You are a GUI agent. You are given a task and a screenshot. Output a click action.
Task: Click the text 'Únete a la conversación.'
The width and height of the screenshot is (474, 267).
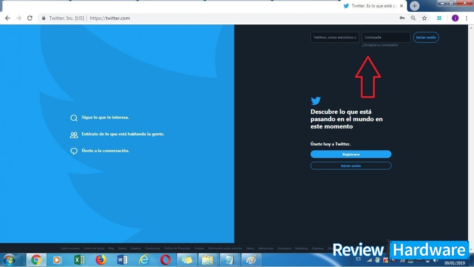tap(106, 151)
